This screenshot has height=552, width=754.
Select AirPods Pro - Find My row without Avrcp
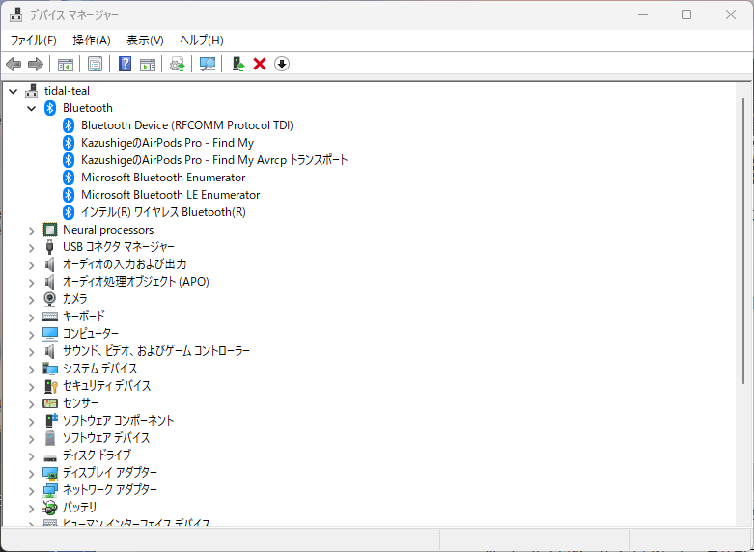[x=167, y=143]
